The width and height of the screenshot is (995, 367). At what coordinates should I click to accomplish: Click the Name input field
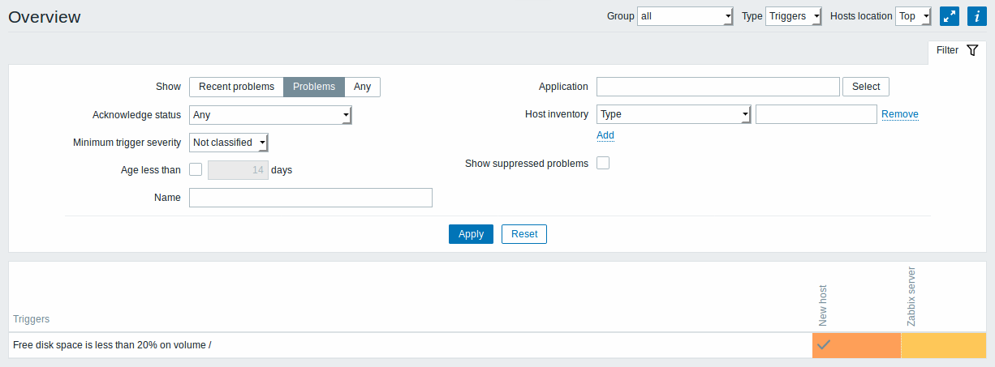click(x=311, y=198)
